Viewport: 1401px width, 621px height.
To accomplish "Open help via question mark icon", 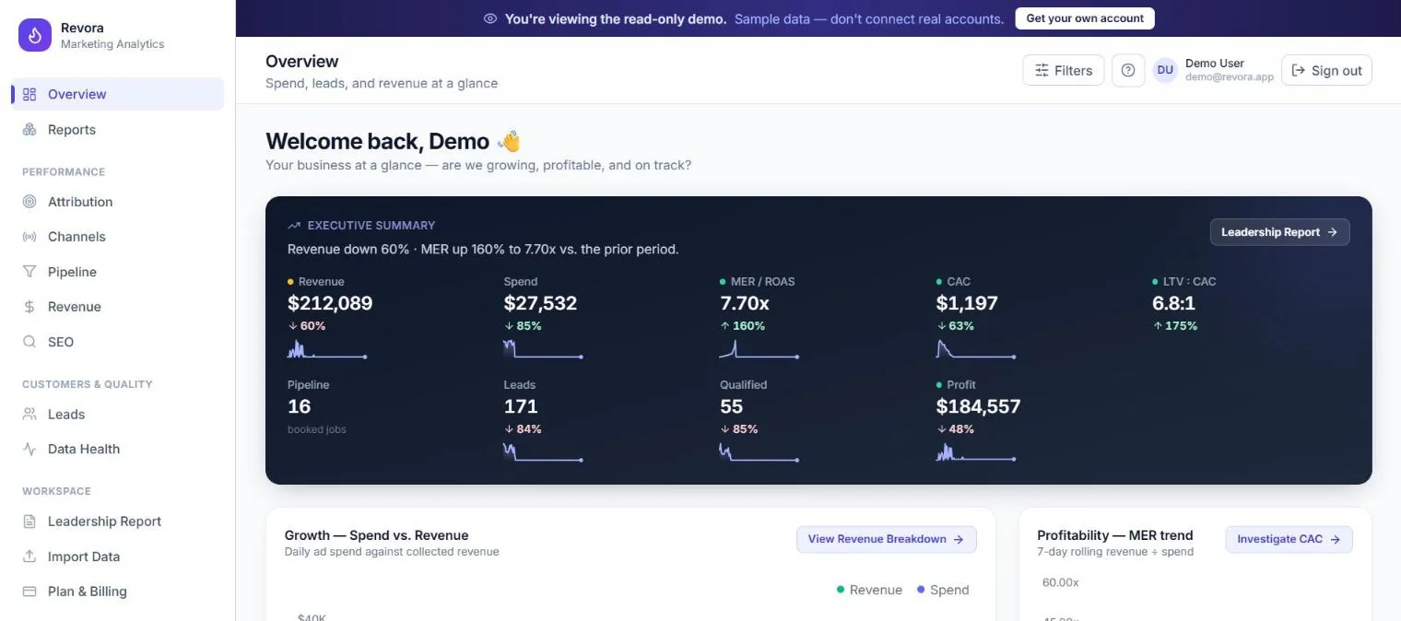I will pyautogui.click(x=1128, y=70).
